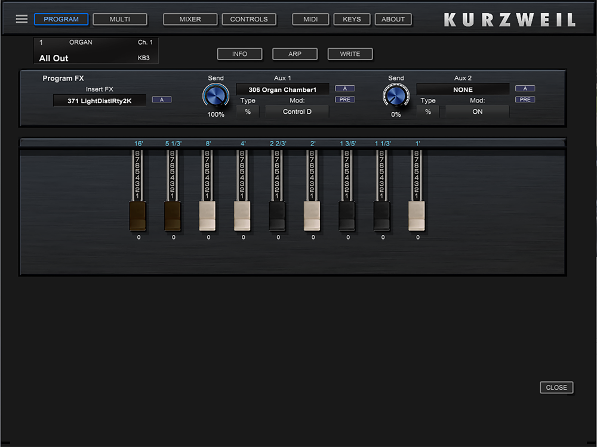Click the ARP button

[295, 54]
